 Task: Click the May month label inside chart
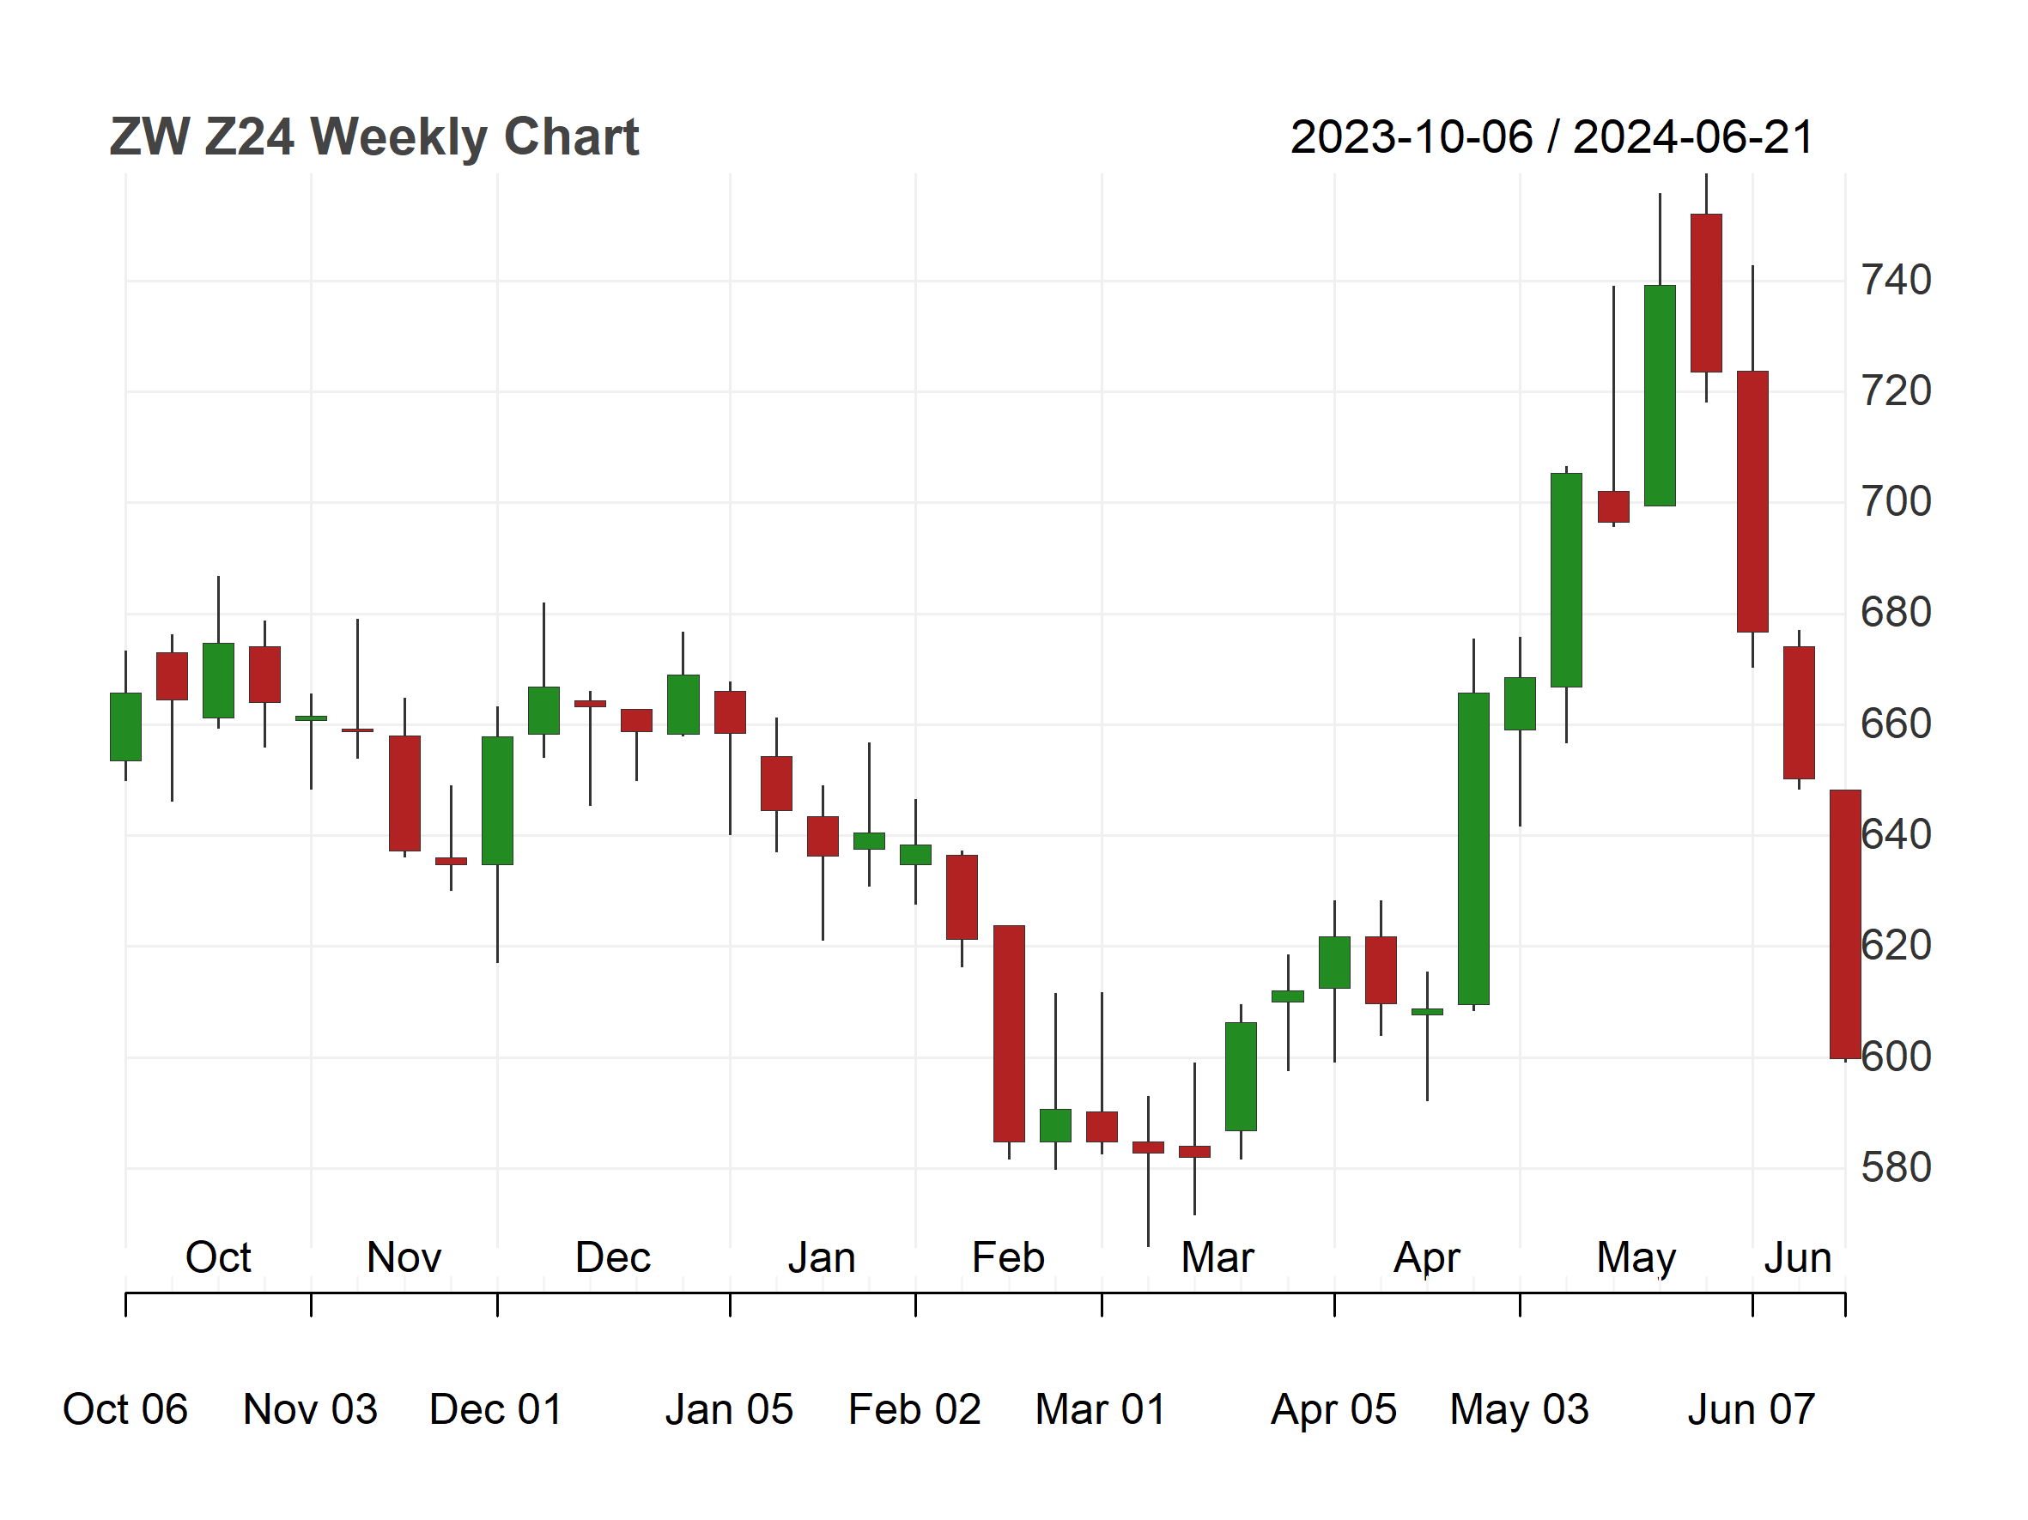coord(1636,1259)
